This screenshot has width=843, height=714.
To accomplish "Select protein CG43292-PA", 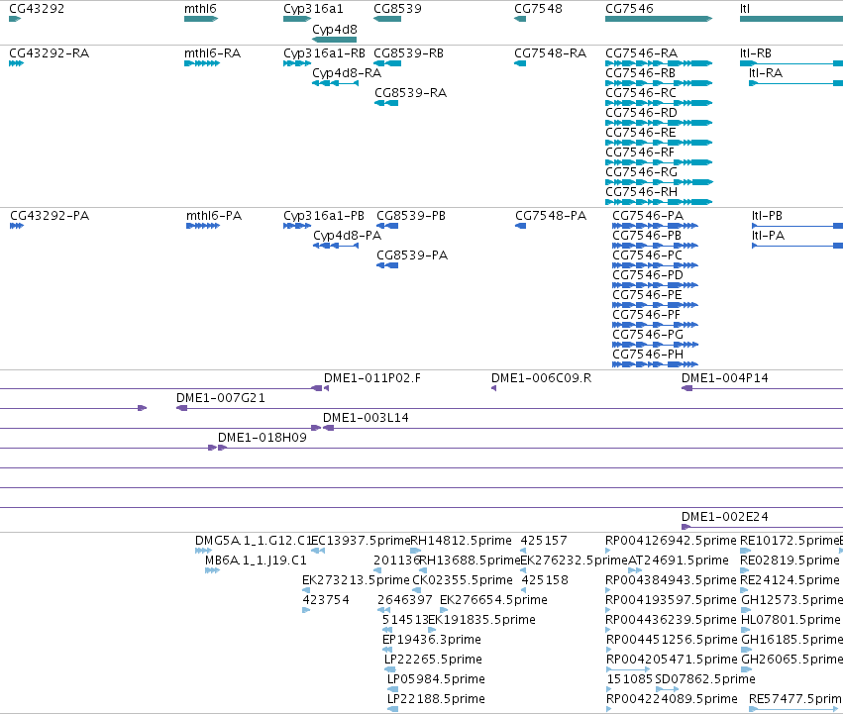I will pos(17,226).
